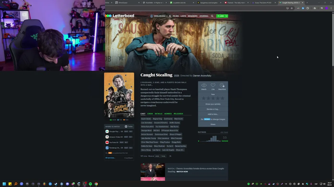This screenshot has width=334, height=187.
Task: Open the JOURNAL menu
Action: click(204, 16)
